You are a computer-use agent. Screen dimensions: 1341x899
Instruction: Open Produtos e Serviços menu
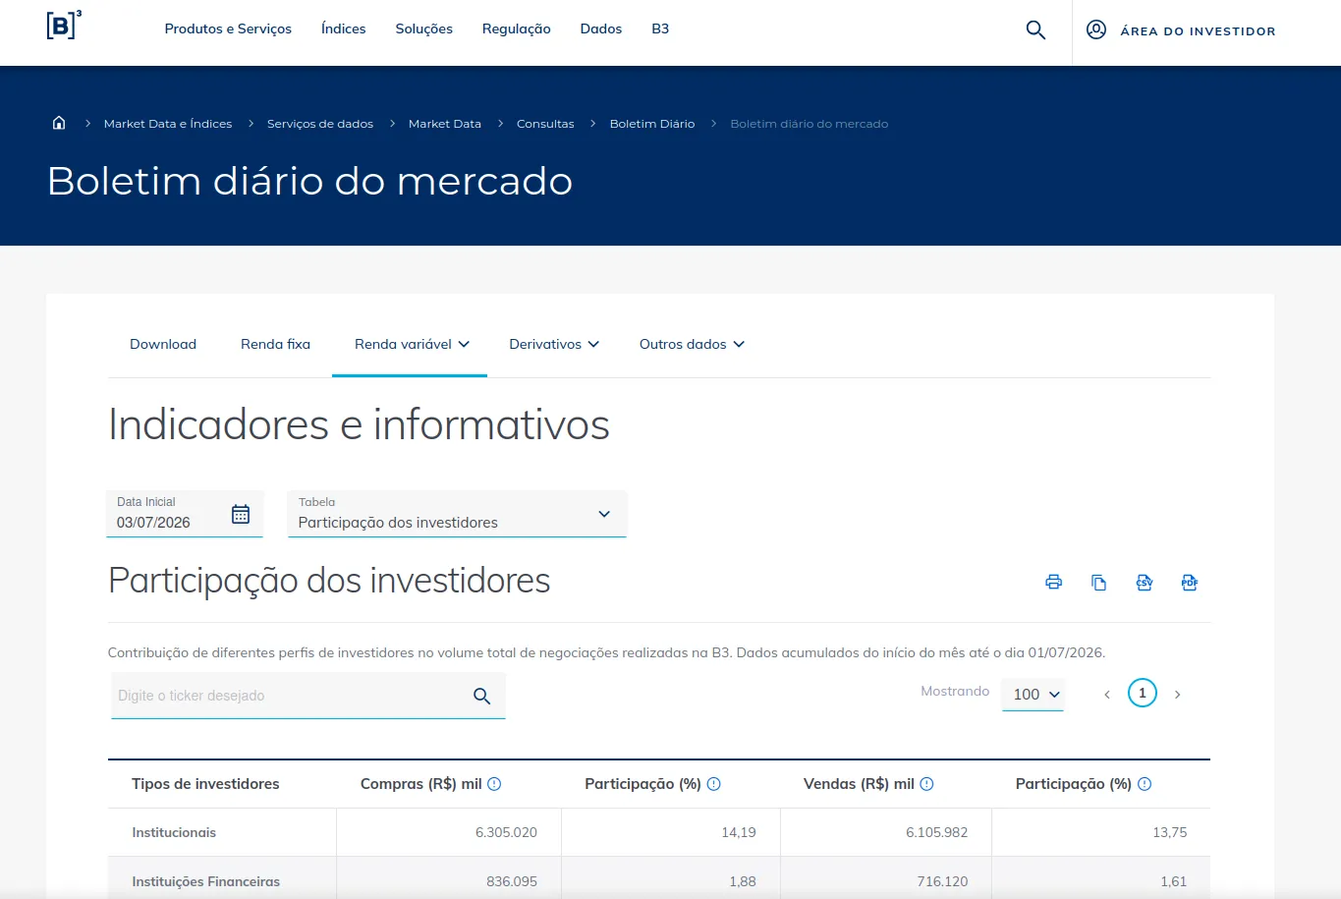[x=228, y=28]
